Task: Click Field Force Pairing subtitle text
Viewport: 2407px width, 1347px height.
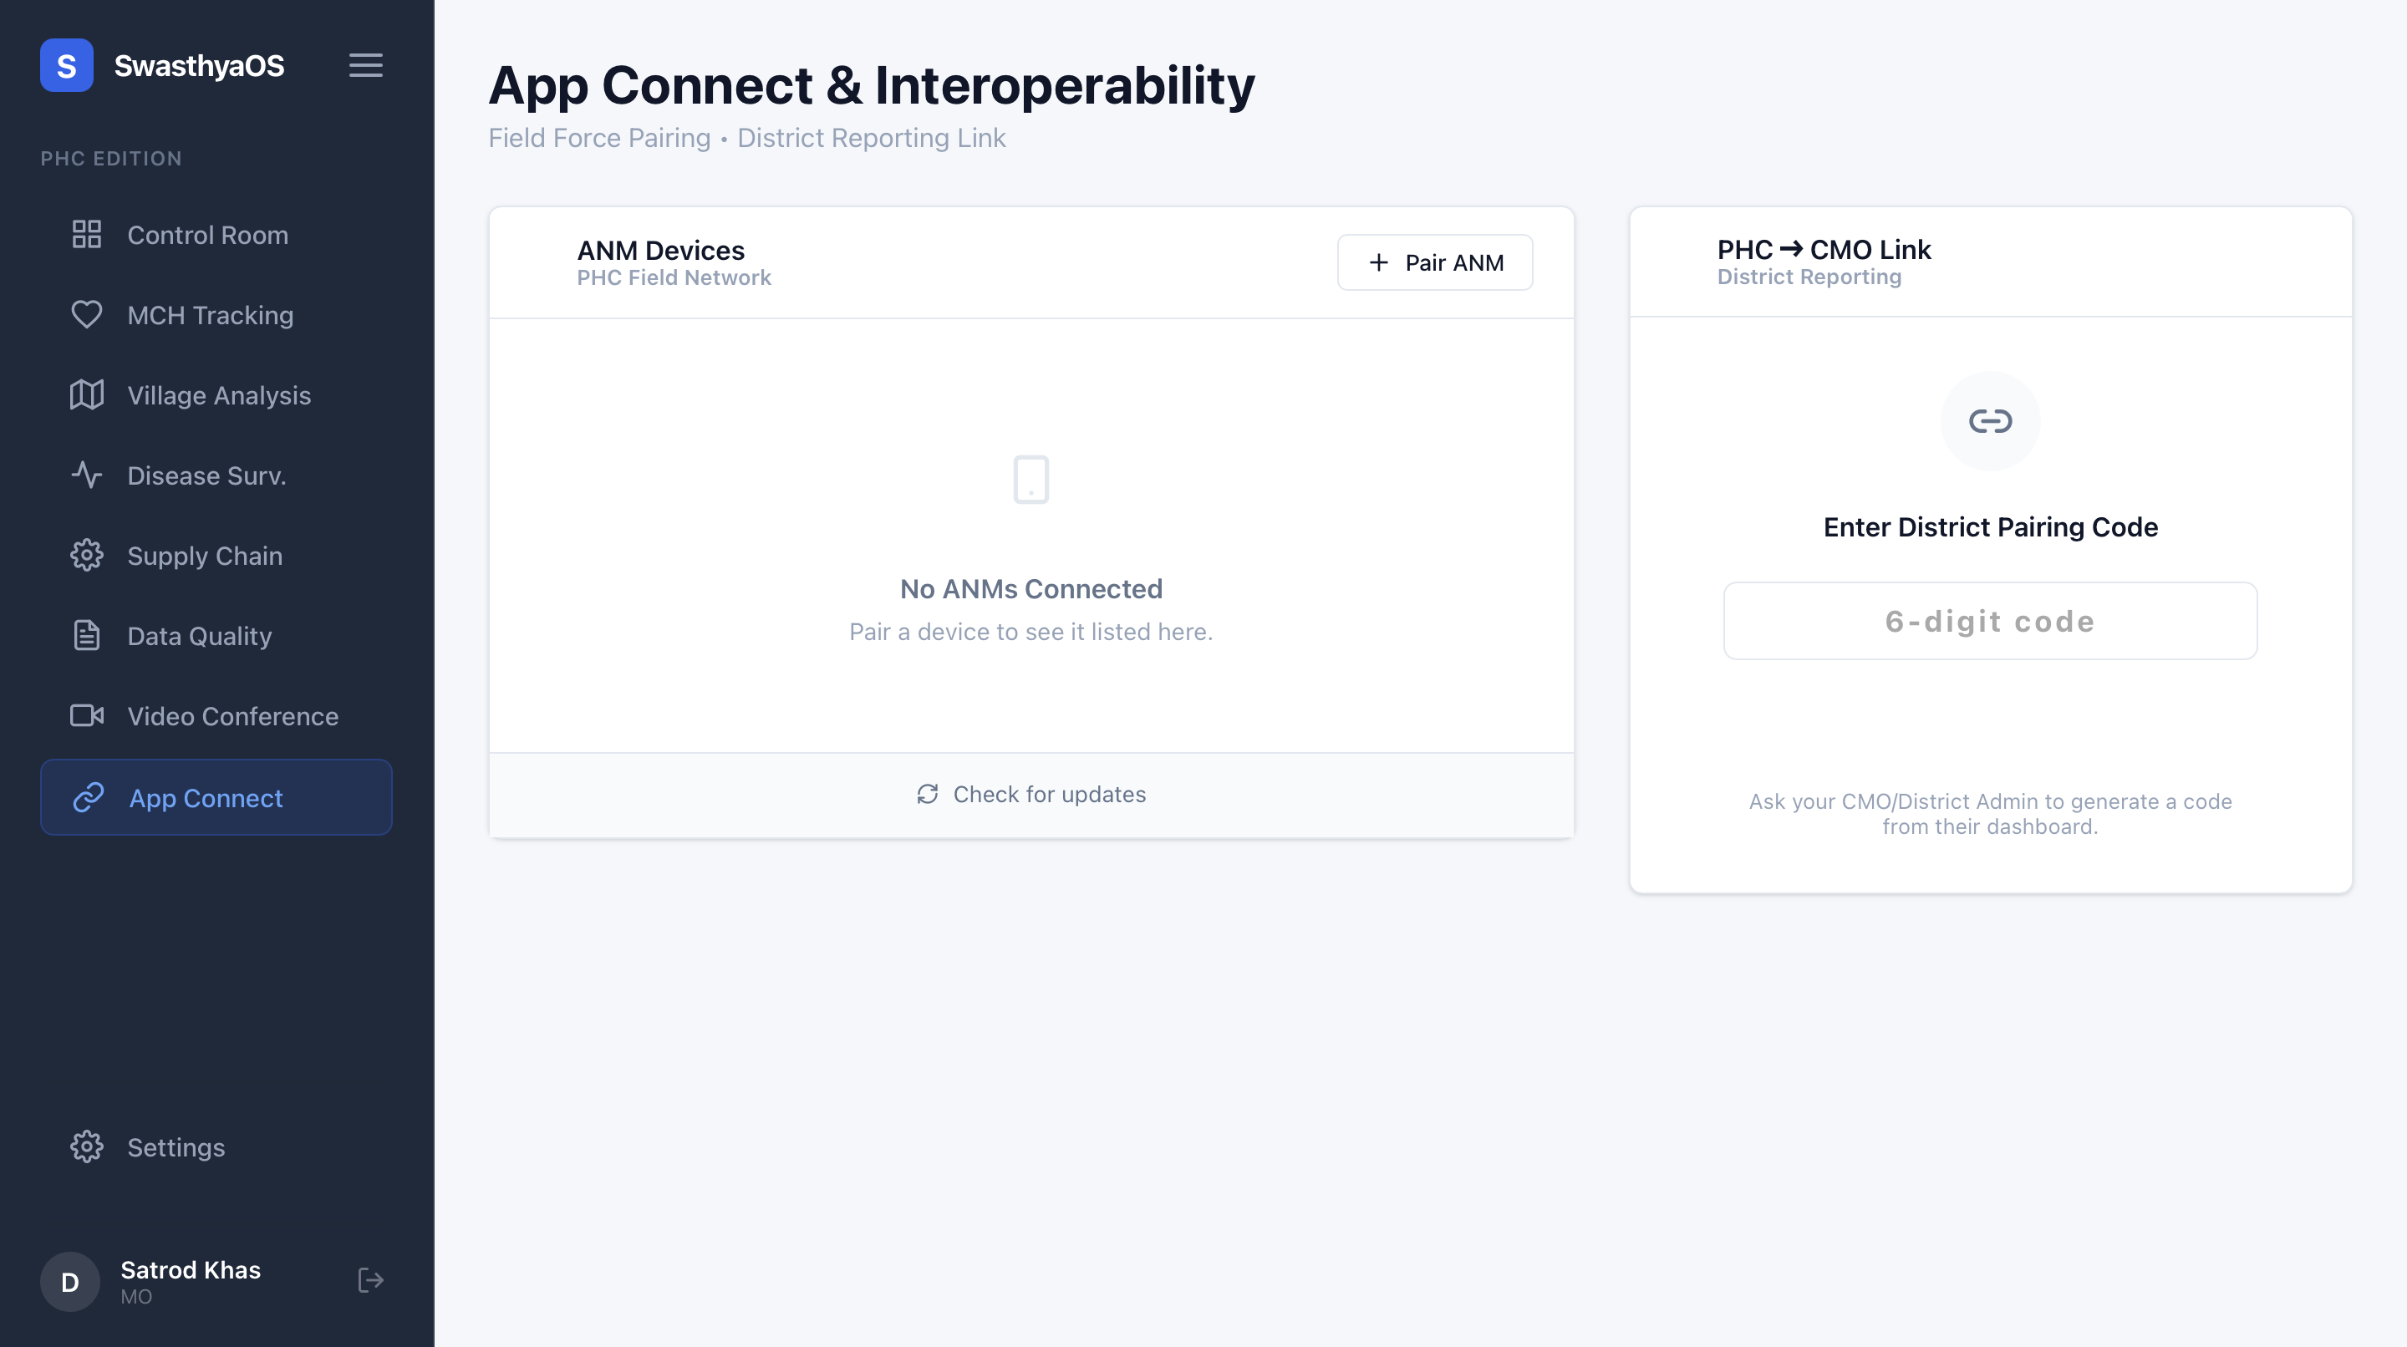Action: pos(600,138)
